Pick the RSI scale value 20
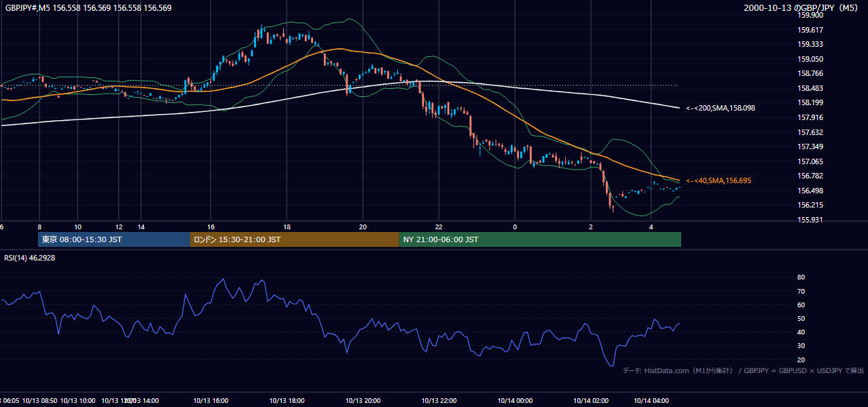This screenshot has width=868, height=407. tap(801, 360)
